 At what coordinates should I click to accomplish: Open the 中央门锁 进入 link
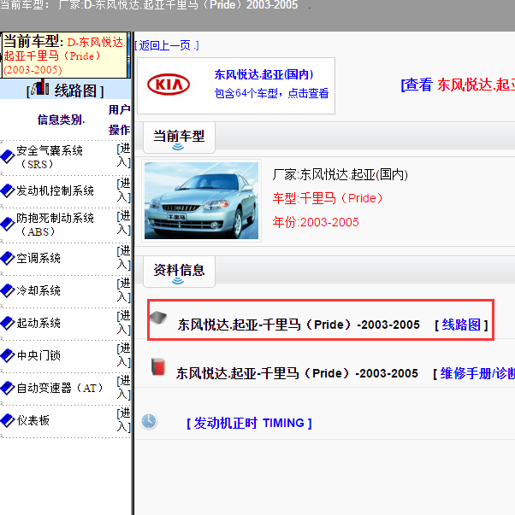[x=124, y=354]
